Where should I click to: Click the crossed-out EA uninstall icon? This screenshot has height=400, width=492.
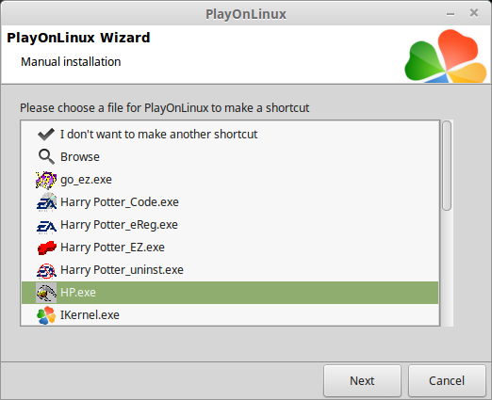click(x=46, y=270)
